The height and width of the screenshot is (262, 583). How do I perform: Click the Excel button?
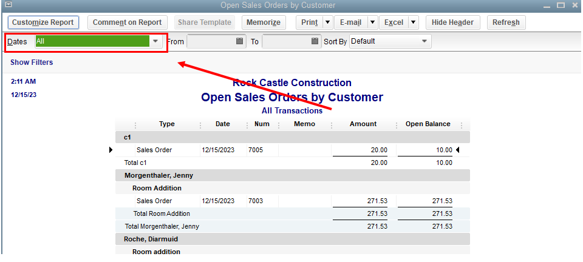[x=394, y=22]
